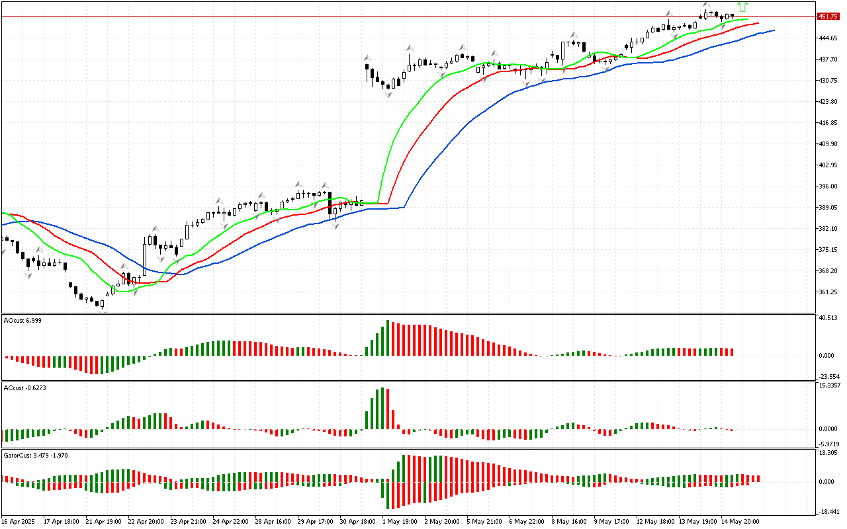This screenshot has width=847, height=529.
Task: Click the 16 Apr 2025 date label
Action: [x=20, y=522]
